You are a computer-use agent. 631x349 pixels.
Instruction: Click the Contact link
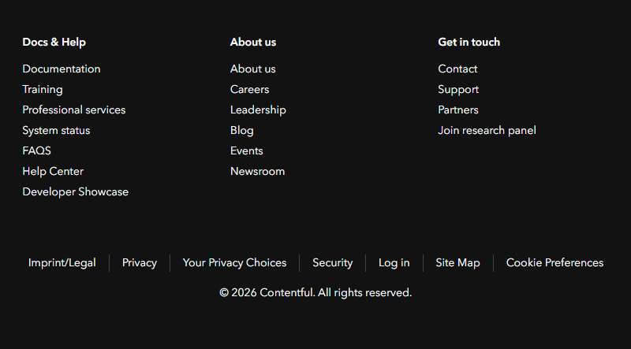click(x=457, y=69)
